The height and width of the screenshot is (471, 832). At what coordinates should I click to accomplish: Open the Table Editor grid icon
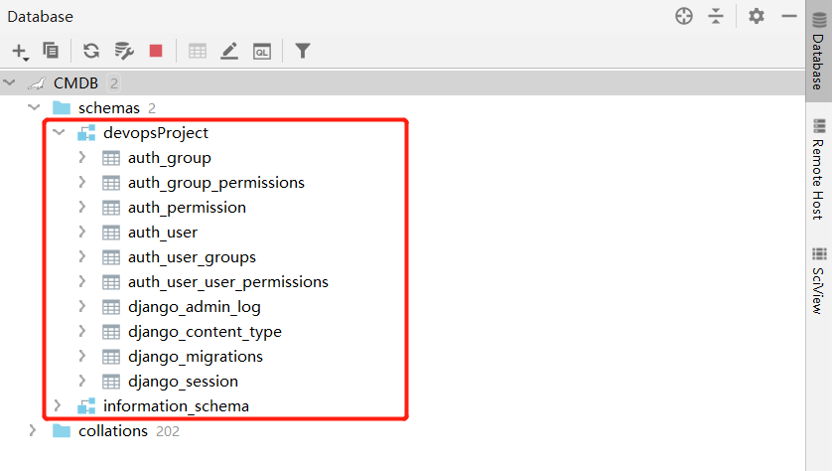pyautogui.click(x=198, y=51)
